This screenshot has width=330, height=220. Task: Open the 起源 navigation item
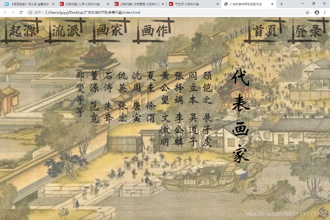tap(21, 31)
